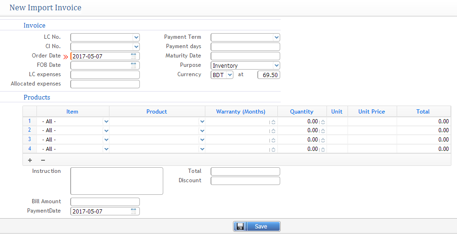Click the Item column header
The image size is (457, 242).
73,112
